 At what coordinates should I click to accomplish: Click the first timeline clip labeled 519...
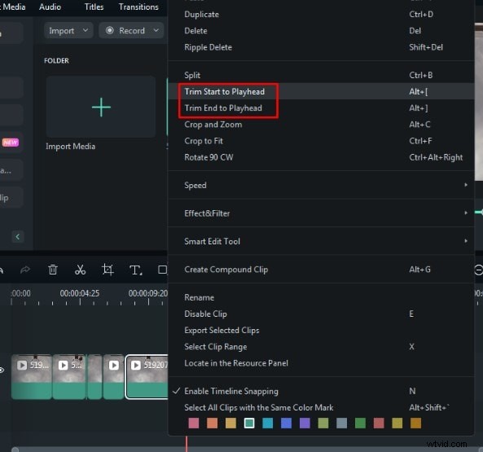click(32, 377)
